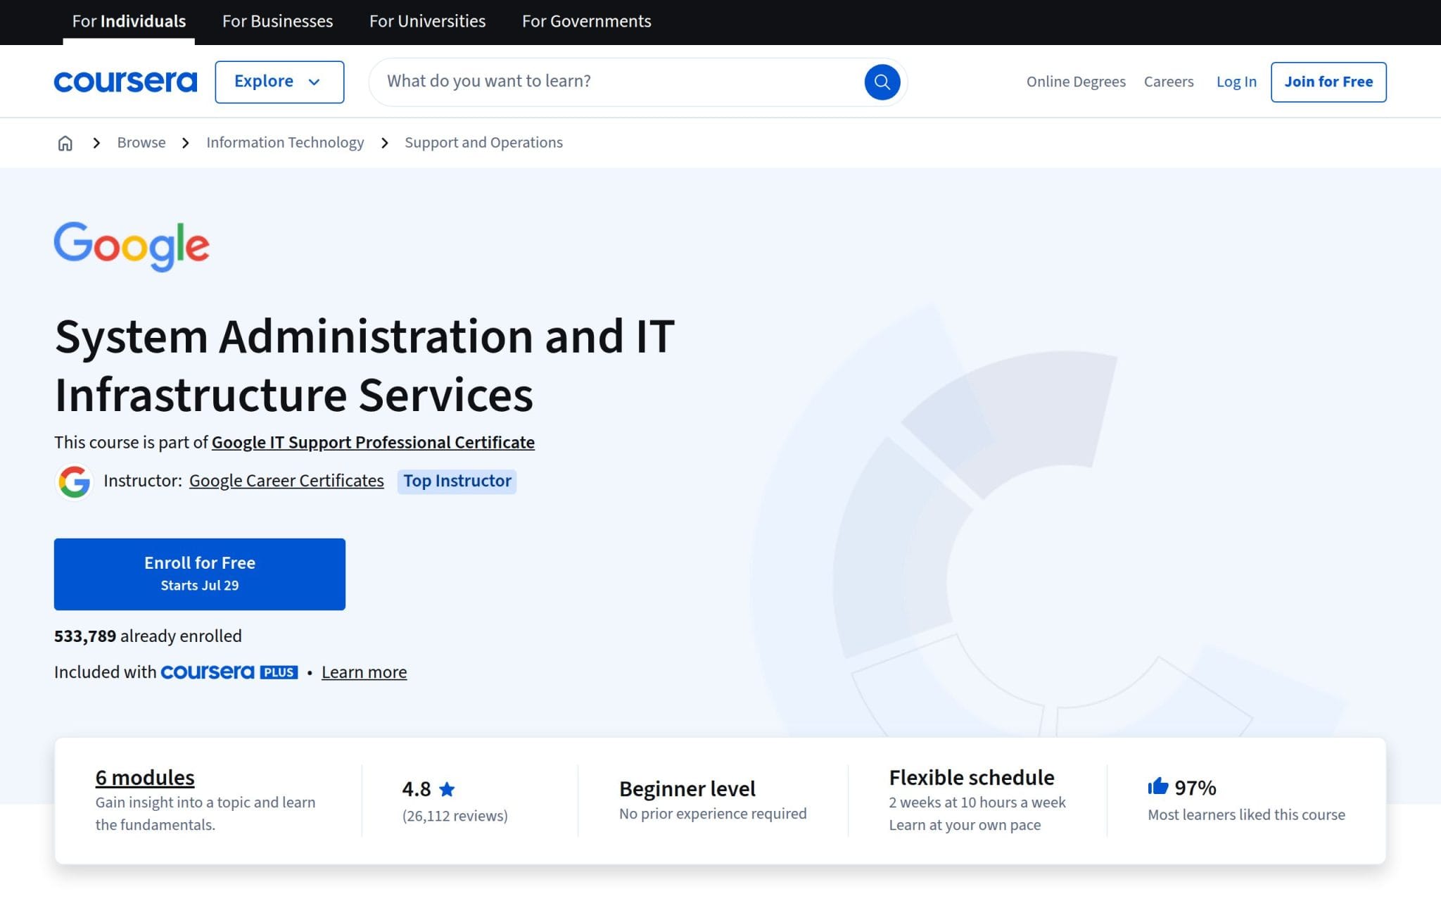Screen dimensions: 1441x901
Task: Click Log In link
Action: 1236,82
